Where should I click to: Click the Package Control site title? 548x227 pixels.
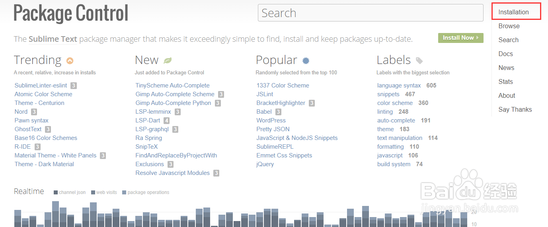coord(71,14)
